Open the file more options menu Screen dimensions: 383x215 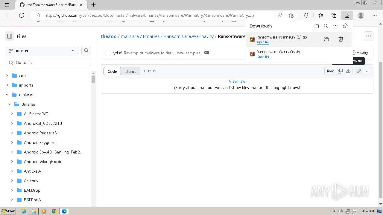(369, 36)
